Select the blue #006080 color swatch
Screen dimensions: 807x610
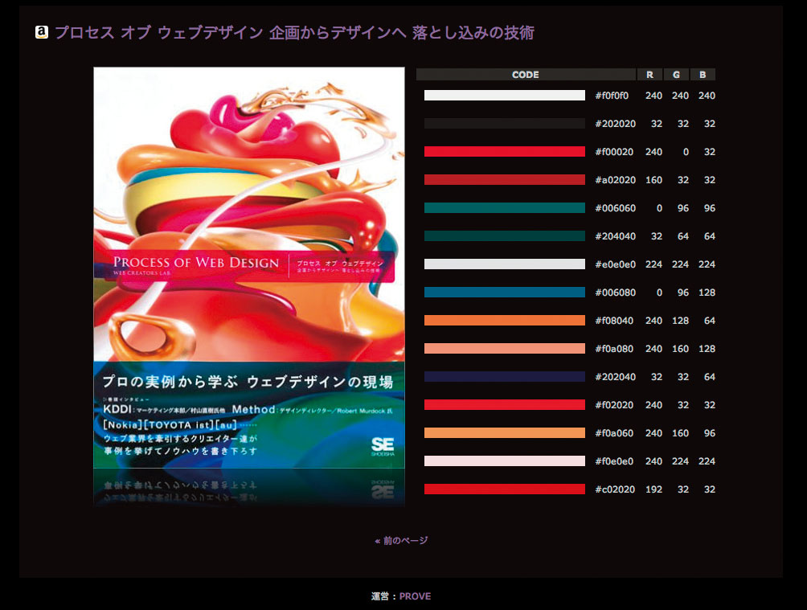click(x=504, y=292)
